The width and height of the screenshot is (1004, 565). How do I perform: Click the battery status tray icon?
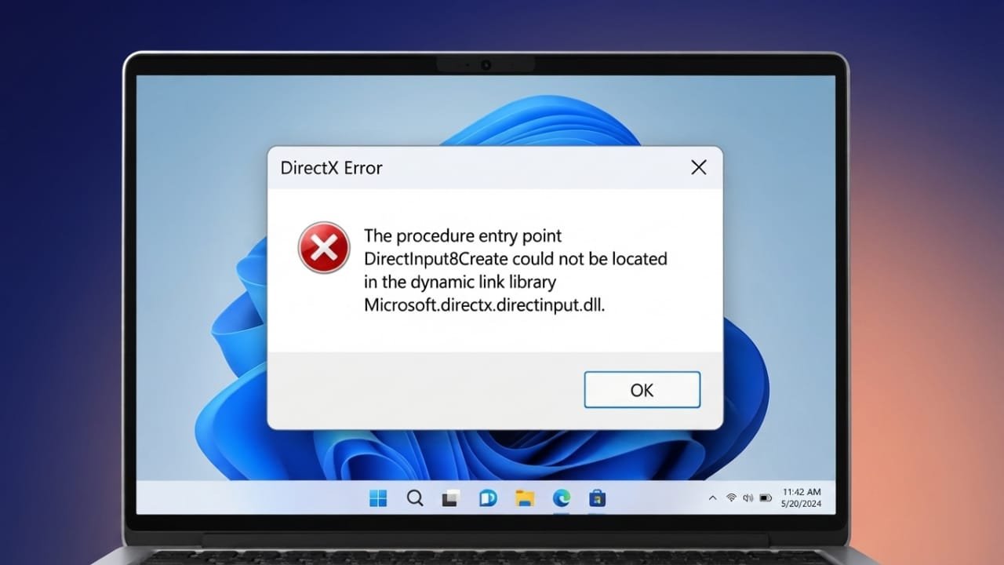click(x=766, y=498)
